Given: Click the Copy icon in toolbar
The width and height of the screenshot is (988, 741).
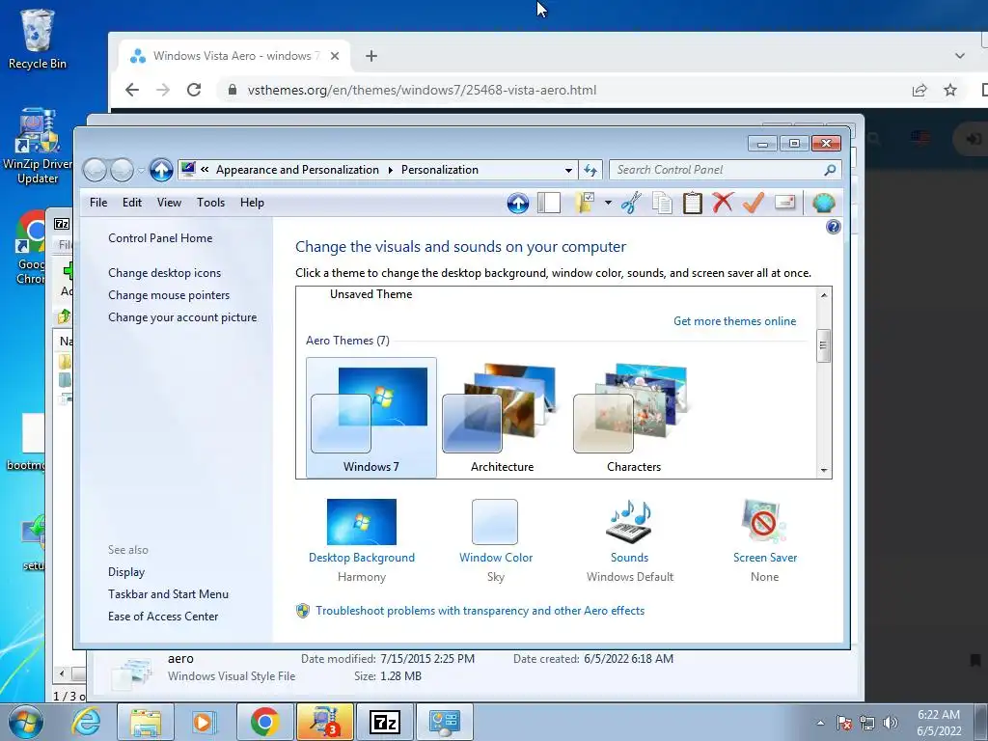Looking at the screenshot, I should coord(662,203).
